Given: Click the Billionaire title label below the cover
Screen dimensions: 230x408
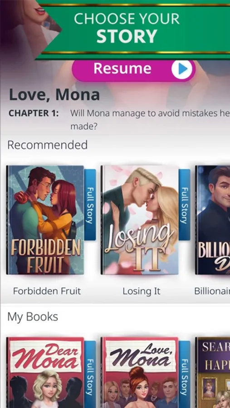Looking at the screenshot, I should click(212, 291).
